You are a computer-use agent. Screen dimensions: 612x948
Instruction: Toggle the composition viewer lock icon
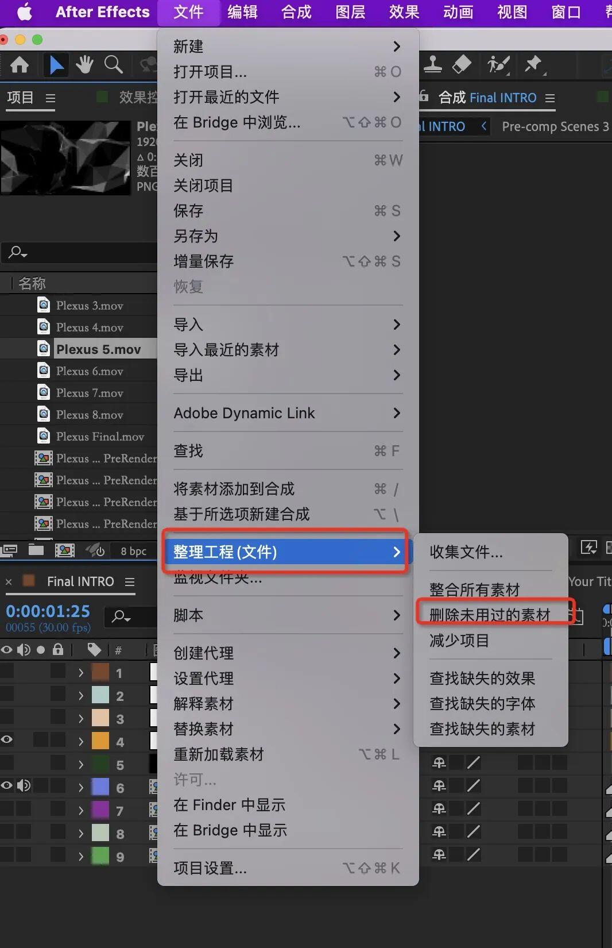[424, 96]
